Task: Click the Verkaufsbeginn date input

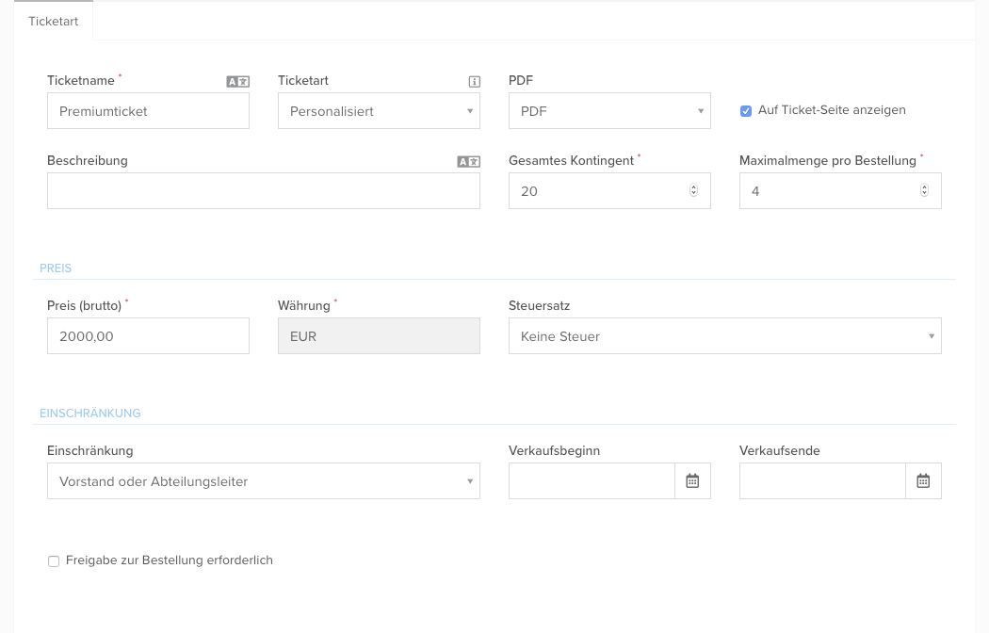Action: (x=592, y=481)
